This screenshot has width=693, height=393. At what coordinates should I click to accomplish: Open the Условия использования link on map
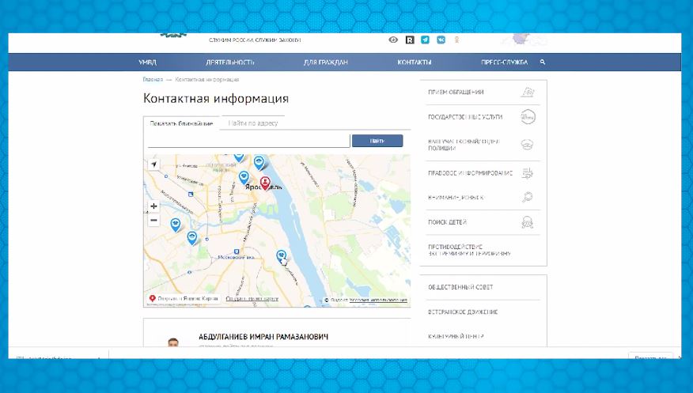(x=378, y=300)
